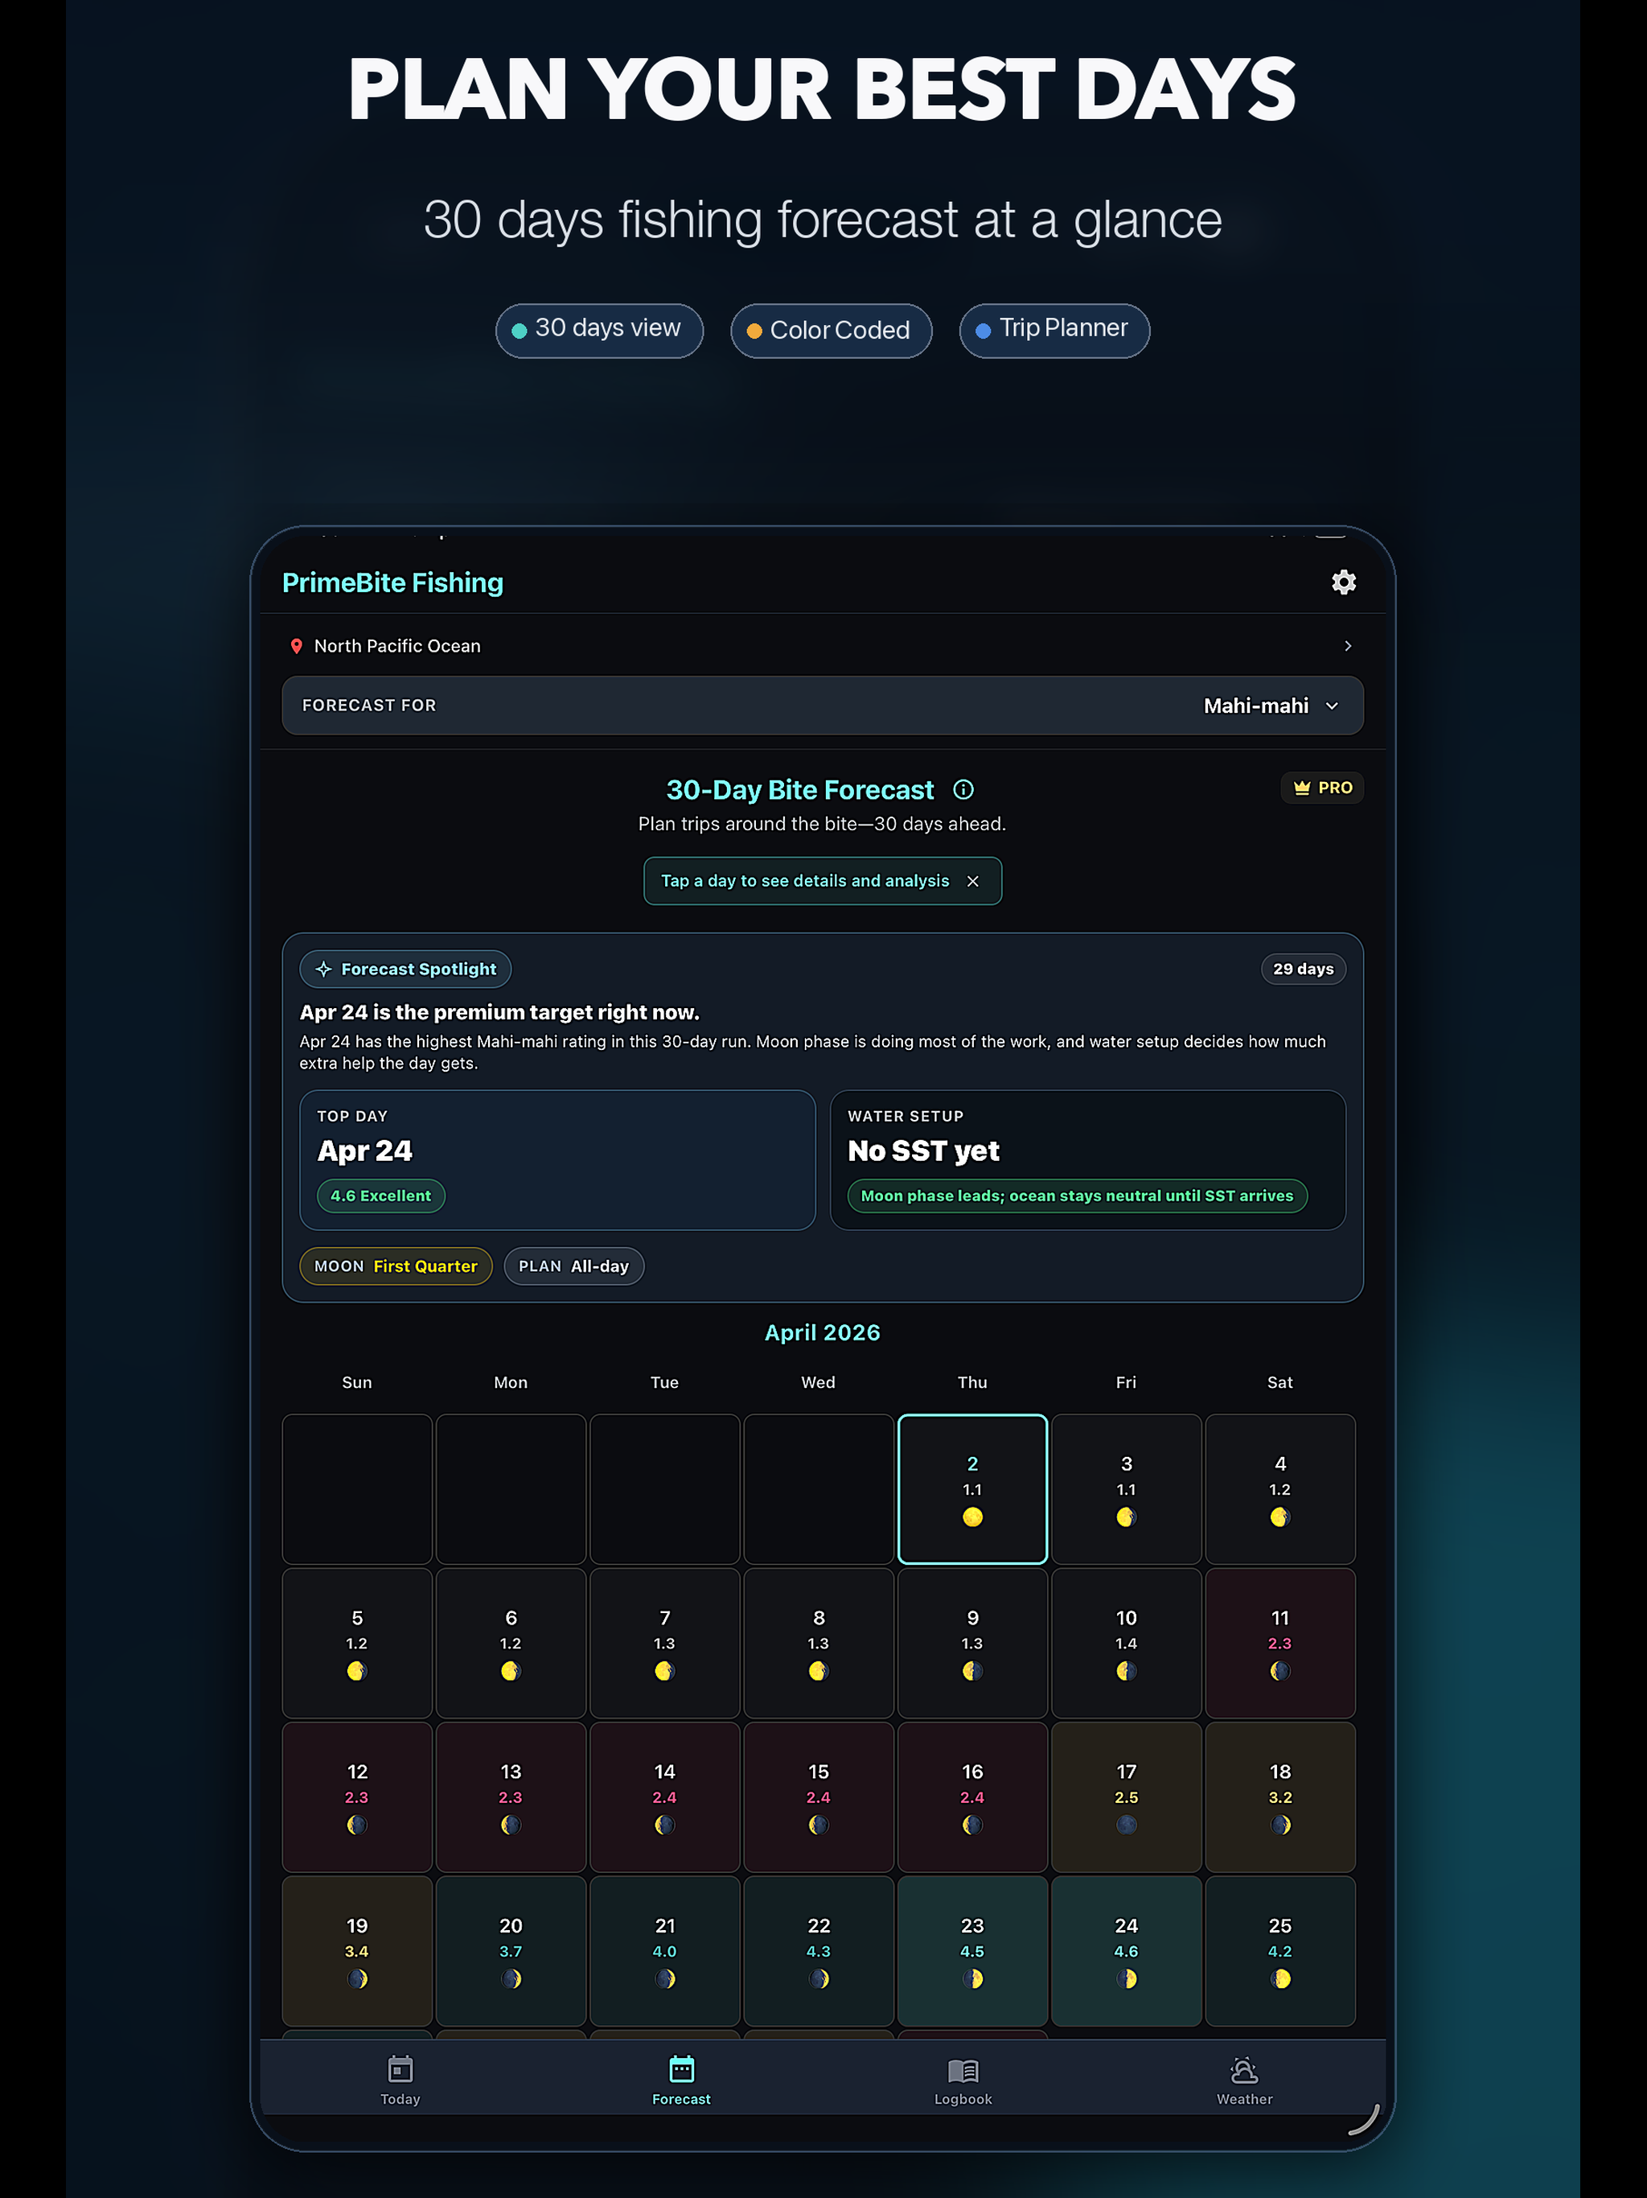
Task: Choose April 10 rated 1.4
Action: (1126, 1643)
